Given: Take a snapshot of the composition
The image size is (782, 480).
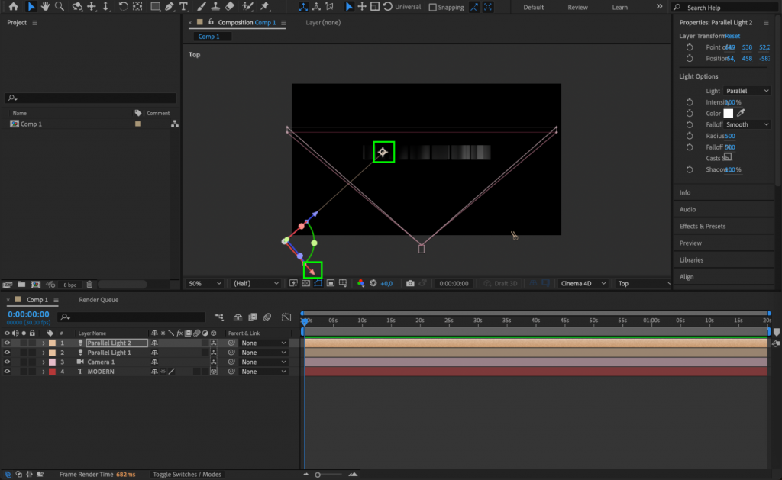Looking at the screenshot, I should point(410,283).
